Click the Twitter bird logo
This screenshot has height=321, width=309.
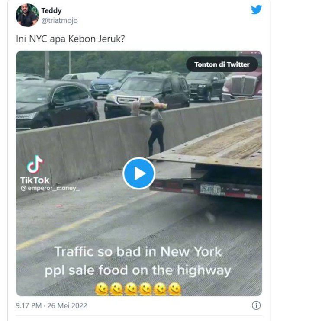(256, 10)
